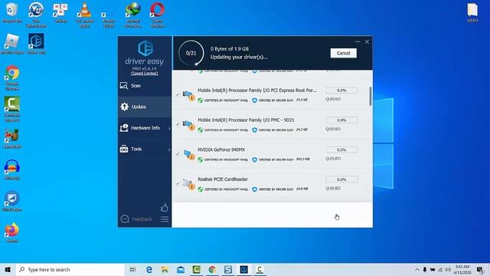This screenshot has width=490, height=276.
Task: Click the taskbar search box
Action: [x=70, y=269]
